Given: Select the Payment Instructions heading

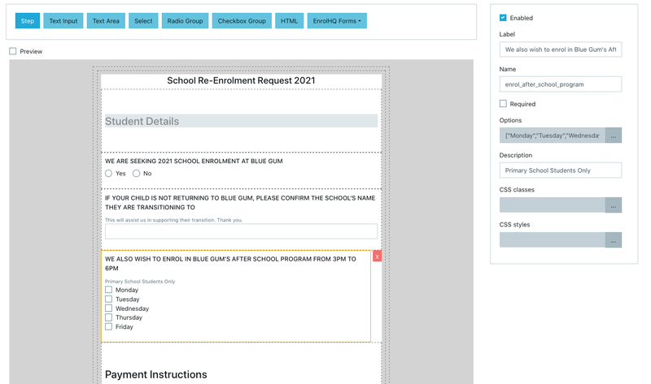Looking at the screenshot, I should (x=156, y=374).
